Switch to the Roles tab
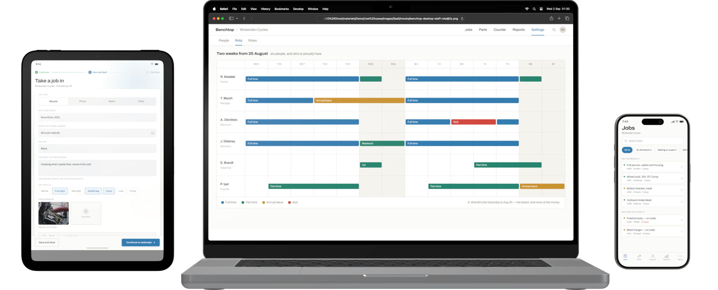This screenshot has height=290, width=718. point(252,41)
